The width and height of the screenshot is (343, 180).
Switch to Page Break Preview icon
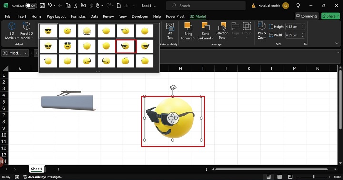[x=290, y=177]
